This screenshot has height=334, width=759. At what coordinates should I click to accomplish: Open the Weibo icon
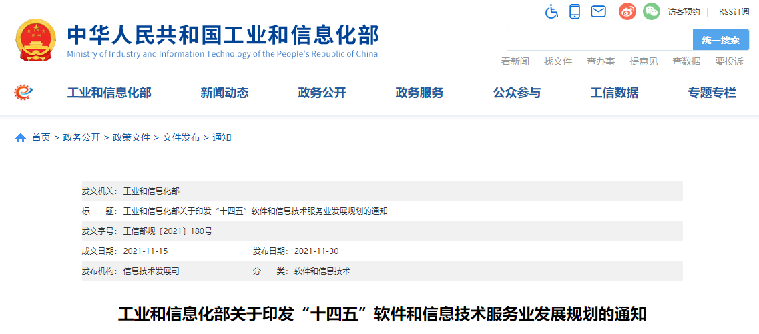(x=627, y=11)
